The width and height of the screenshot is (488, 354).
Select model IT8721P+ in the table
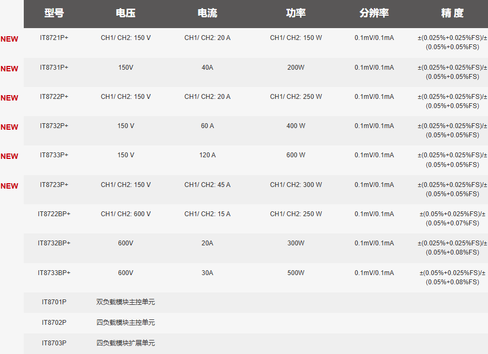click(x=54, y=38)
